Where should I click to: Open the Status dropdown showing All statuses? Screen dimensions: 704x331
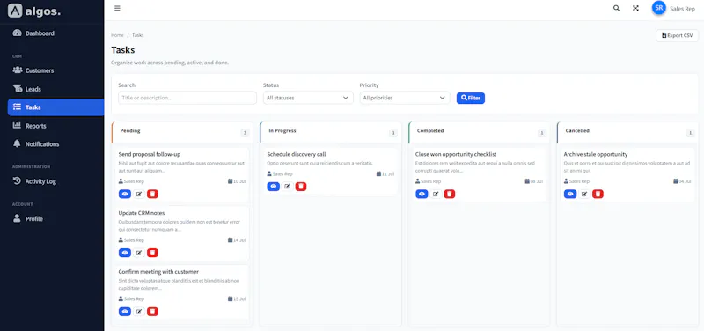[308, 98]
